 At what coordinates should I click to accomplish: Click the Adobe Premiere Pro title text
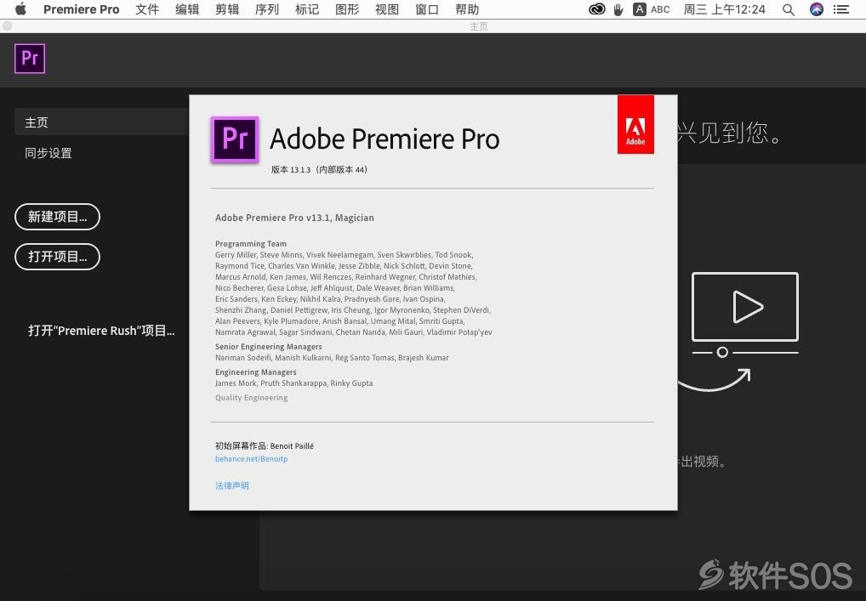point(385,139)
